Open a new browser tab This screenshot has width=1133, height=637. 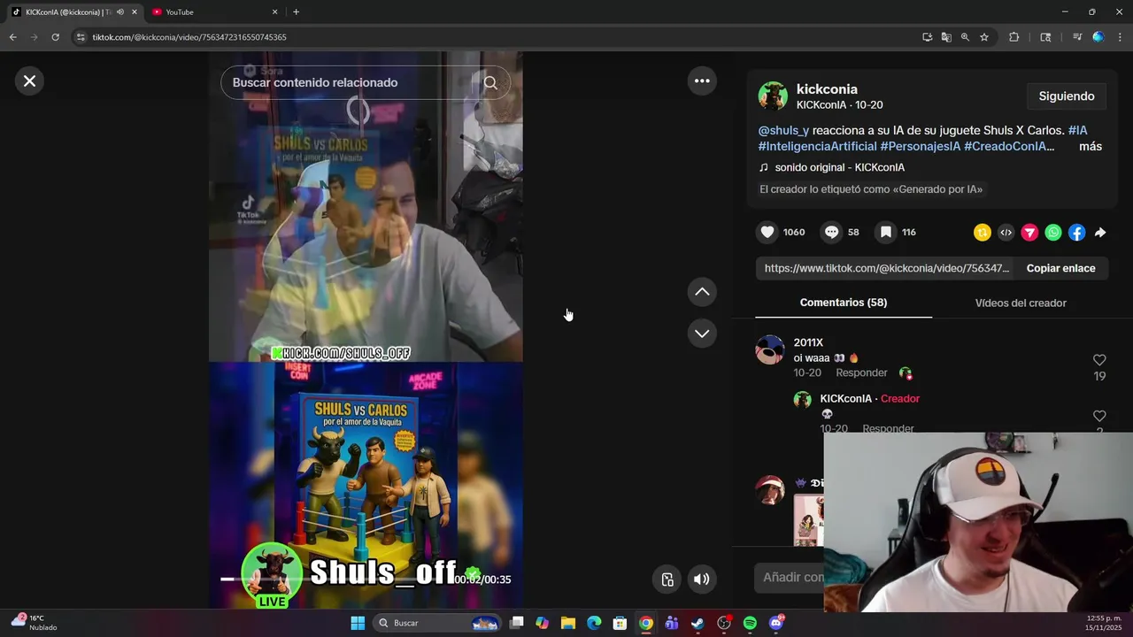pyautogui.click(x=296, y=12)
